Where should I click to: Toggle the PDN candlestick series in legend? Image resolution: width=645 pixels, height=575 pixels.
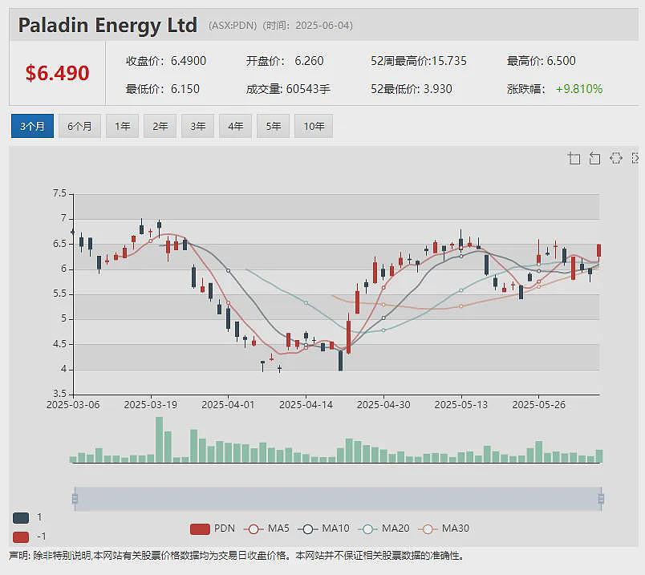[213, 528]
